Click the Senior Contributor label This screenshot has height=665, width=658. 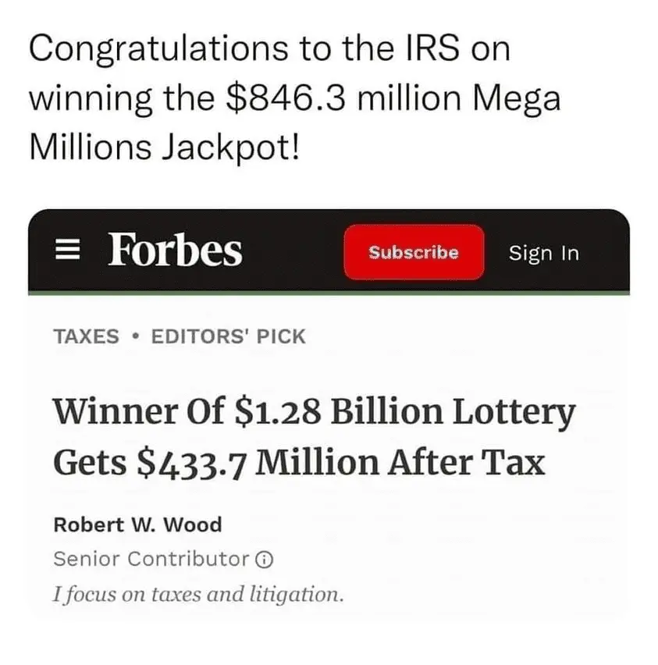151,559
